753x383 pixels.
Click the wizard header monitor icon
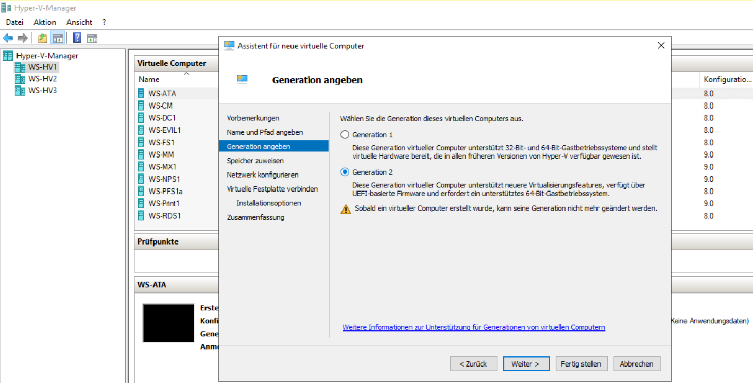coord(242,79)
